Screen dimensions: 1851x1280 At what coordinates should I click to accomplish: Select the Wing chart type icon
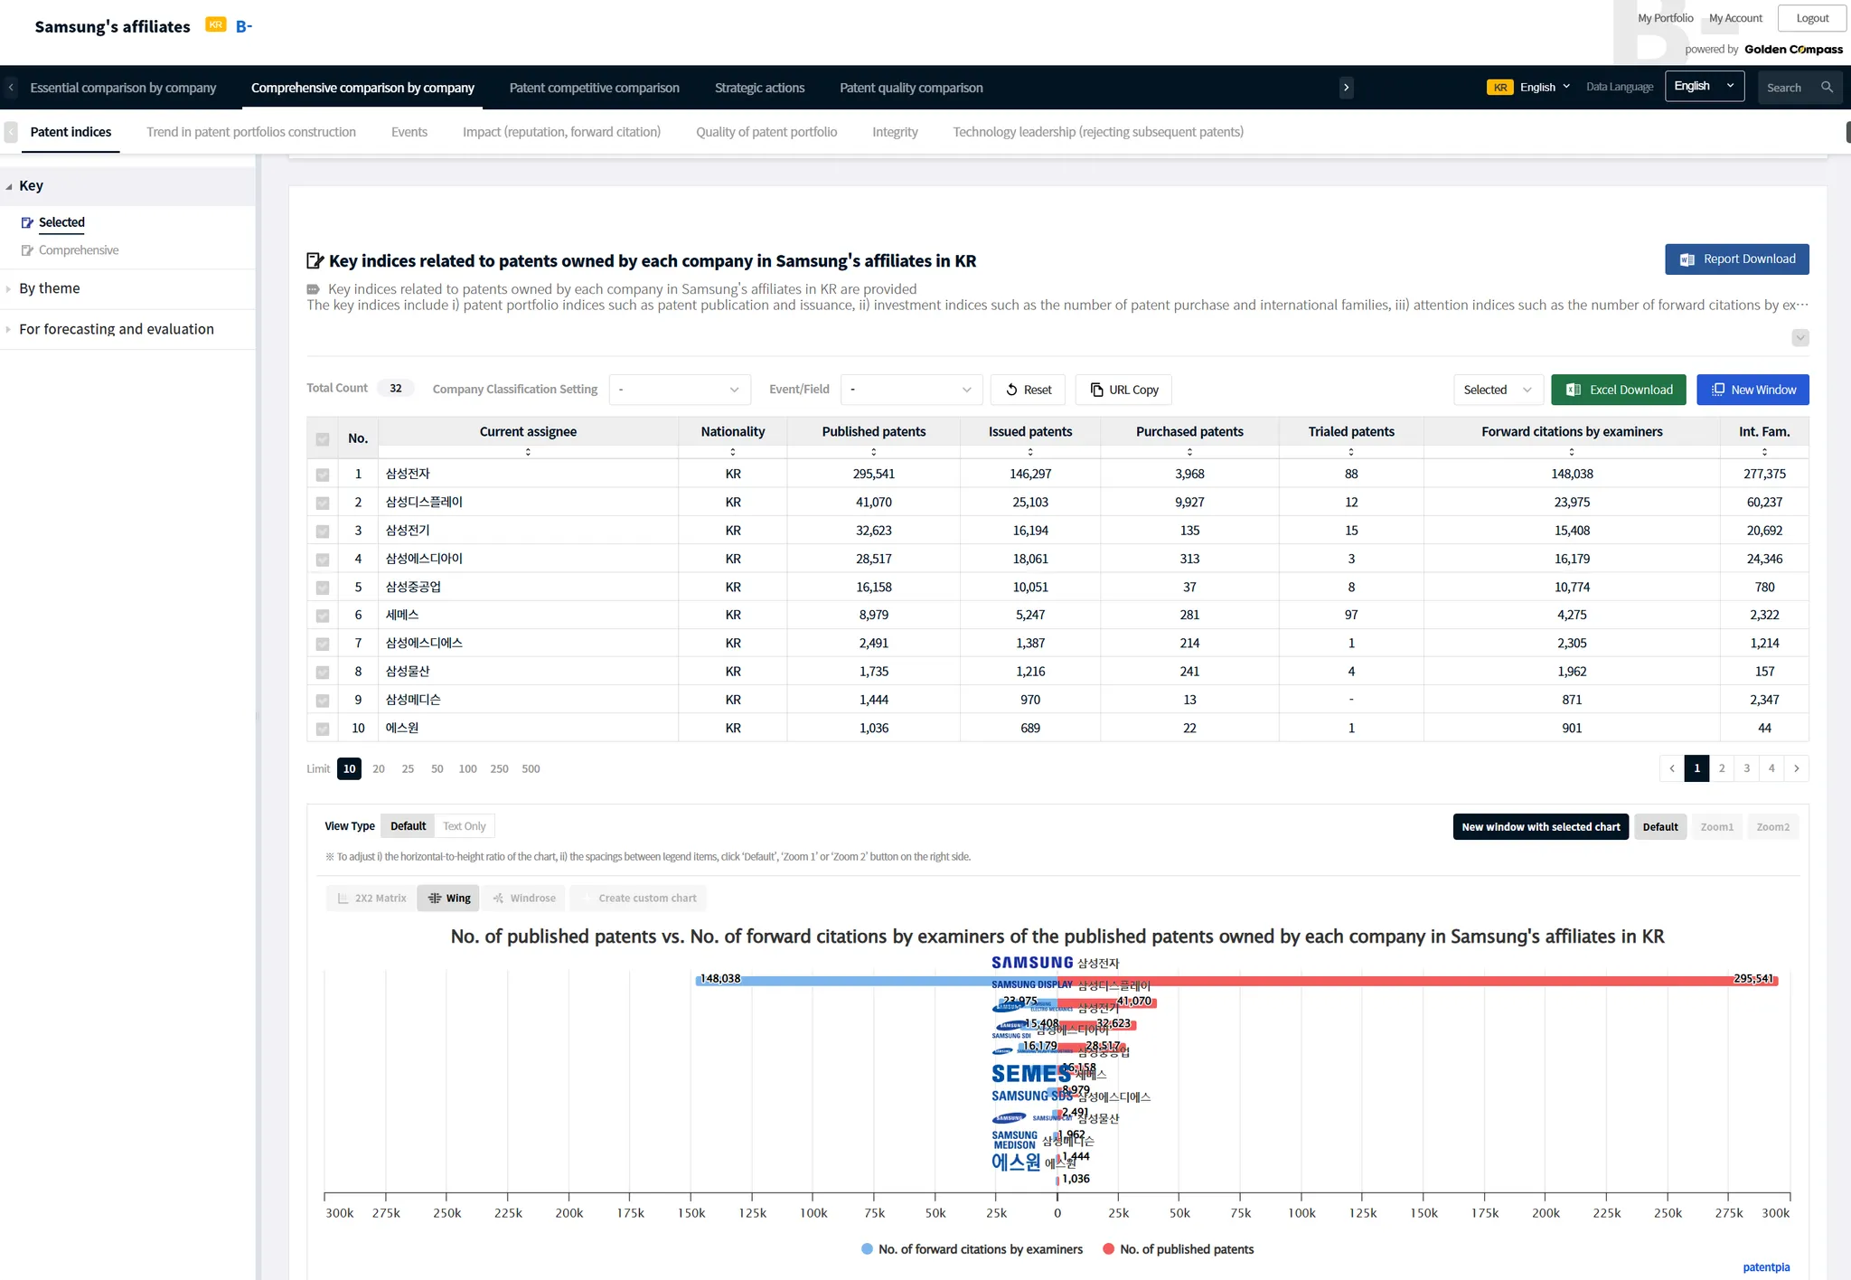(435, 898)
